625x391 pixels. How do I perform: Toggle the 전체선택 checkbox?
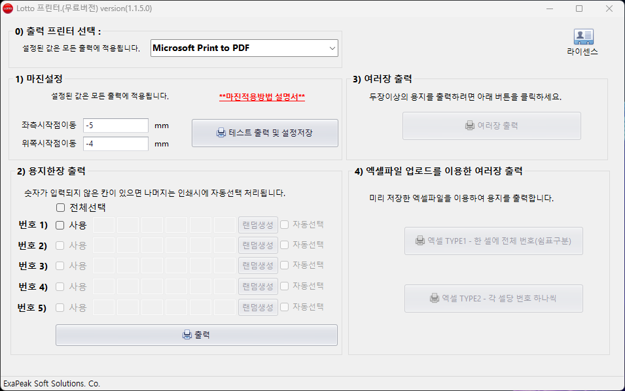(61, 207)
